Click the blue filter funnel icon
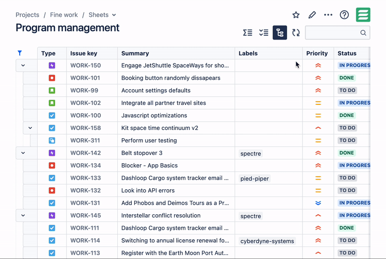The height and width of the screenshot is (259, 386). (20, 53)
